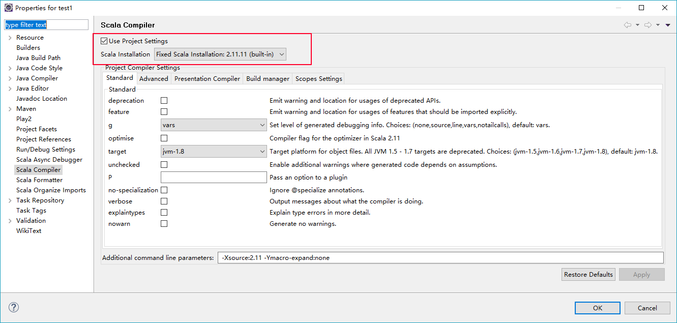Select Scala Formatter in the tree

coord(40,180)
